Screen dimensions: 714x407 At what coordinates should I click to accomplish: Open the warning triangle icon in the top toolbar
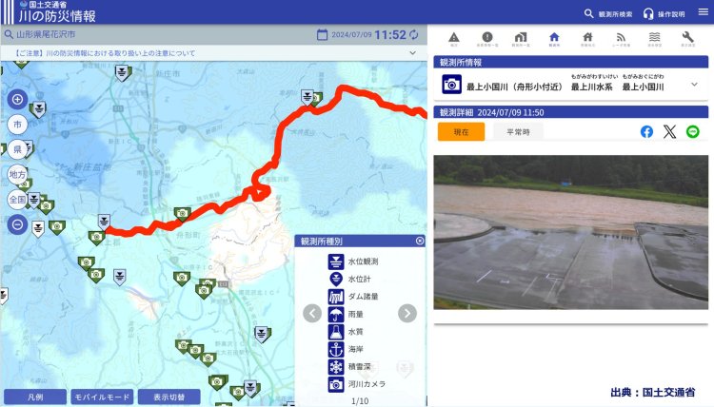(453, 39)
